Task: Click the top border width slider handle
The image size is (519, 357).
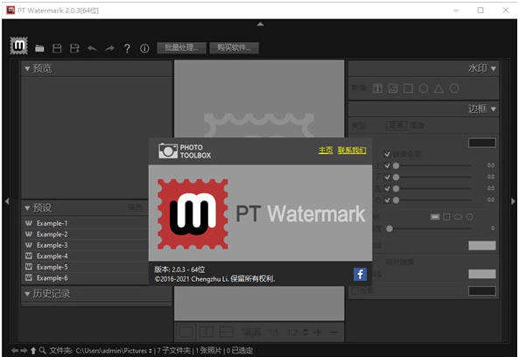Action: pyautogui.click(x=396, y=165)
